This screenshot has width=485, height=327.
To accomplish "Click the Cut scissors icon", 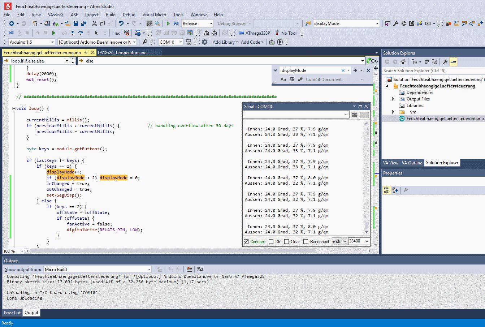I will coord(94,23).
